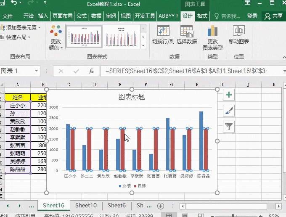The image size is (286, 217).
Task: Click the Chart Styles paintbrush icon
Action: click(229, 111)
